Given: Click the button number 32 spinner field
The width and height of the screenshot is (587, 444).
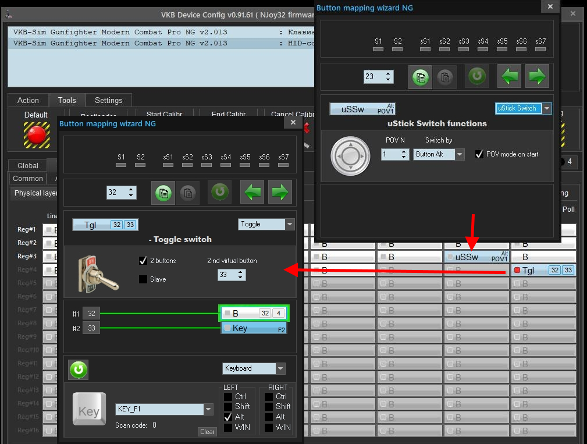Looking at the screenshot, I should [x=121, y=193].
